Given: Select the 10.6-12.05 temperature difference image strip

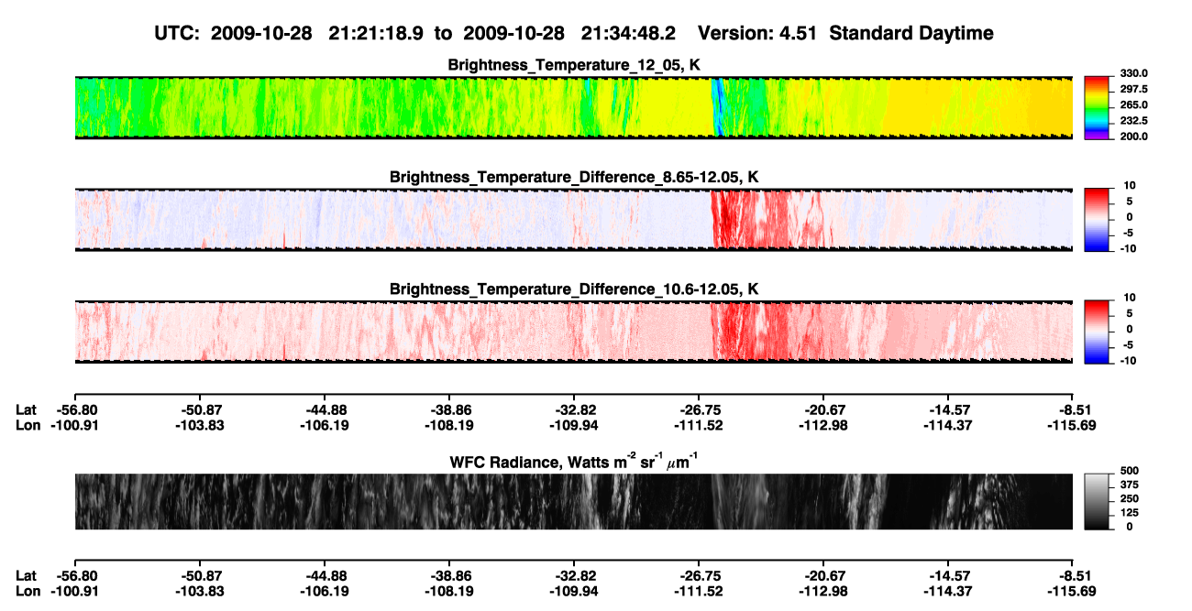Looking at the screenshot, I should [574, 332].
